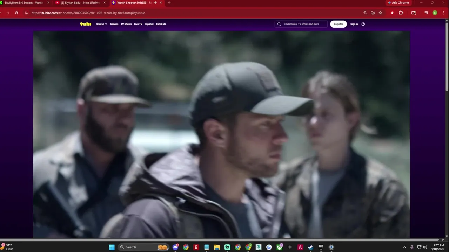
Task: Open the volume tray icon
Action: coord(425,247)
